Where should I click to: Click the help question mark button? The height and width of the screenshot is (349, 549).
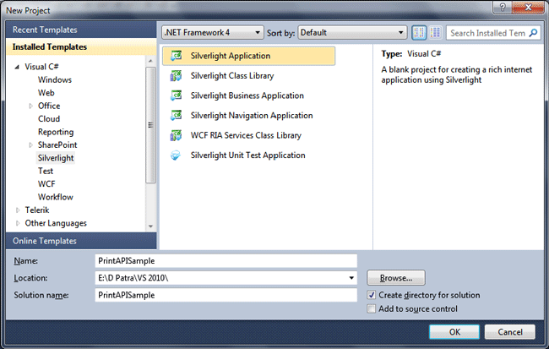tap(502, 7)
